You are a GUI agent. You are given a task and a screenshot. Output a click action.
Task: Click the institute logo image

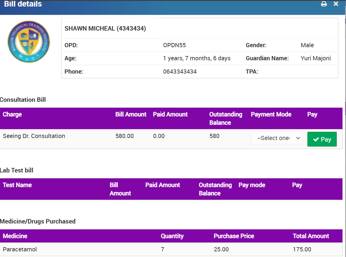(x=29, y=42)
